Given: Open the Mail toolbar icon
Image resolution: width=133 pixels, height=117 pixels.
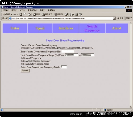Looking at the screenshot, I should (x=71, y=14).
